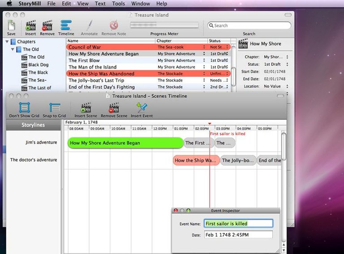Click the timeline vertical scrollbar

[284, 146]
